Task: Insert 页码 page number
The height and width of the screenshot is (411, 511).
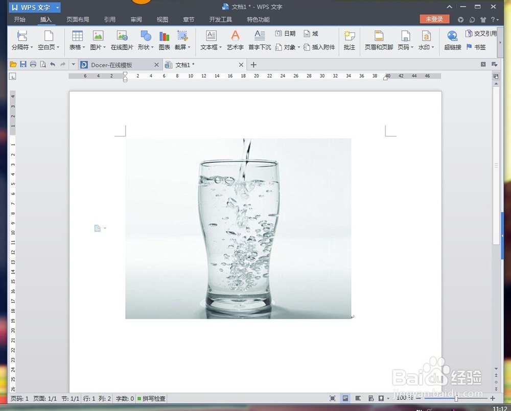Action: pyautogui.click(x=405, y=40)
